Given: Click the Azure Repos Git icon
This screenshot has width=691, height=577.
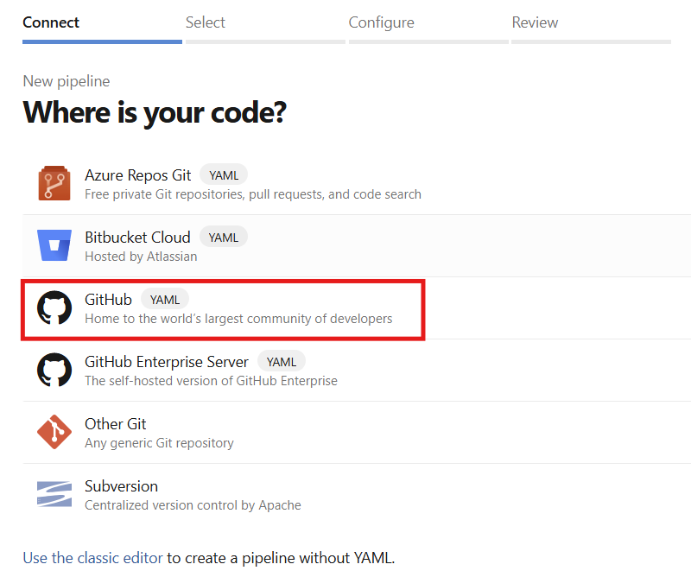Looking at the screenshot, I should [x=54, y=184].
